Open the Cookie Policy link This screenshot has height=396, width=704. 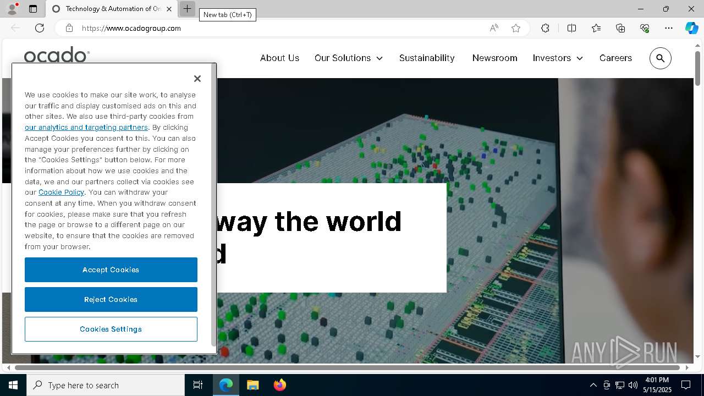61,192
